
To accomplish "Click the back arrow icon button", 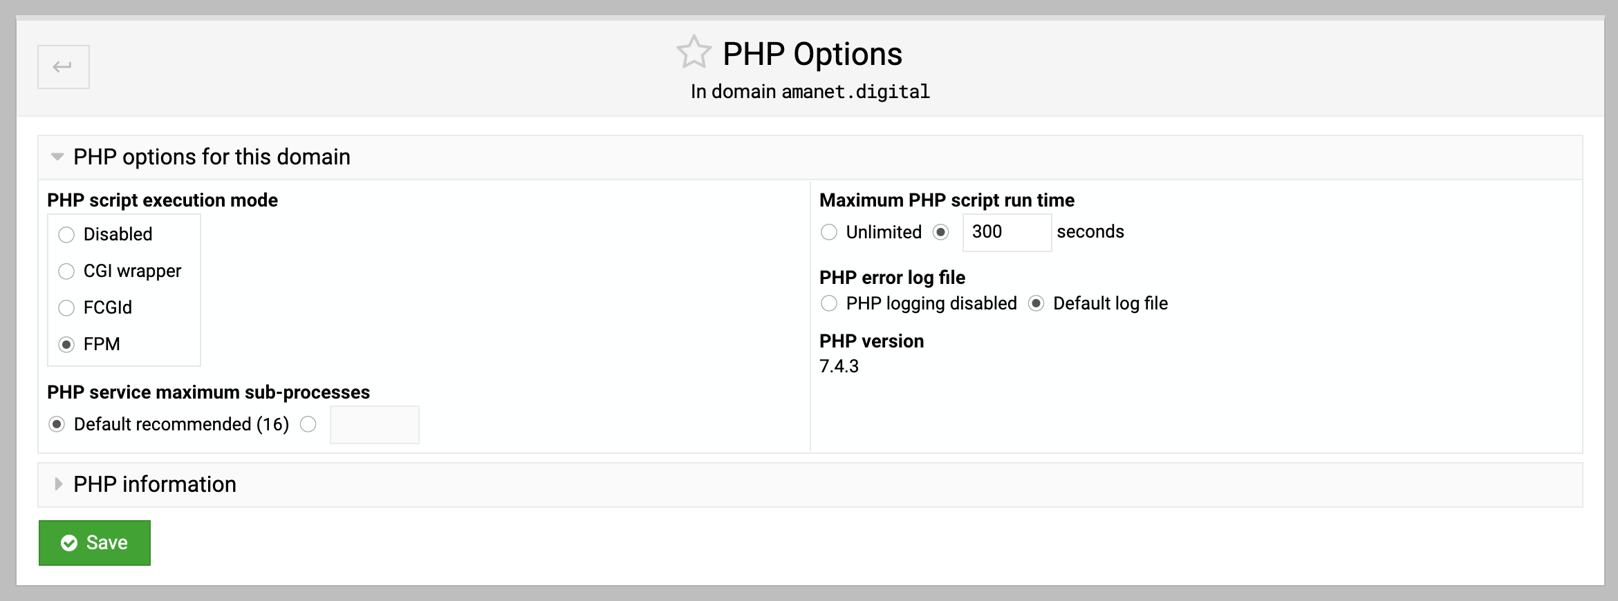I will point(63,67).
